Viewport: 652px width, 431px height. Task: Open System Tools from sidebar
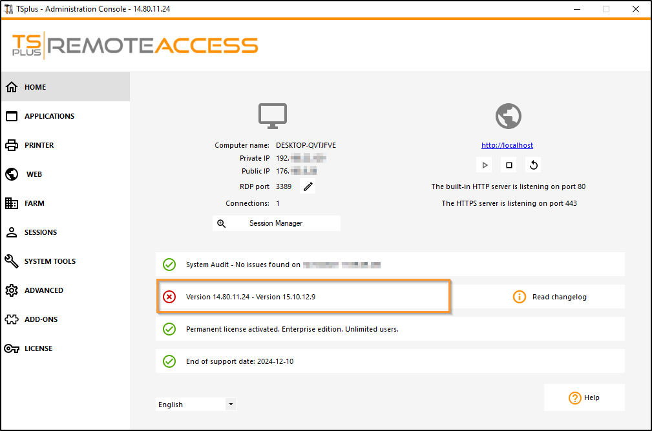pos(50,261)
